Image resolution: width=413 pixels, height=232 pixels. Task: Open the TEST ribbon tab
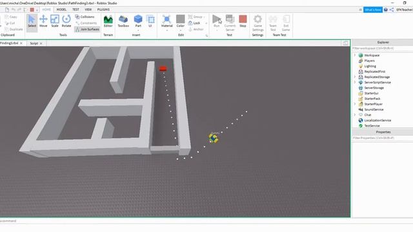coord(76,10)
